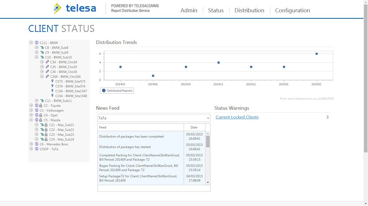The image size is (368, 206).
Task: Click the globe icon beside COOP - TaTa
Action: click(x=37, y=149)
